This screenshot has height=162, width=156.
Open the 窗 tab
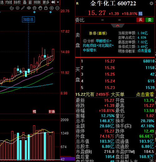(30, 2)
